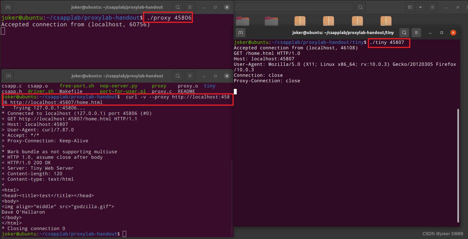Click './tiny 45807' command text
This screenshot has height=239, width=468.
point(387,42)
